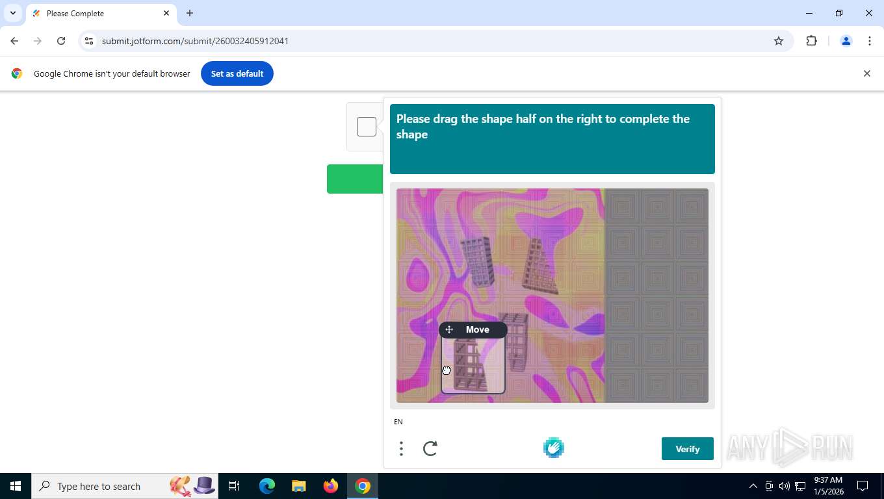Open File Explorer from the taskbar
The height and width of the screenshot is (499, 884).
click(x=298, y=486)
